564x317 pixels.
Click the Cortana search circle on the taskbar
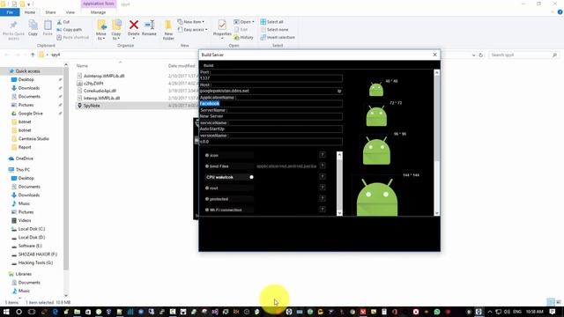(x=19, y=312)
